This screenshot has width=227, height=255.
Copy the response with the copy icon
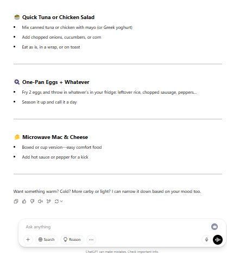(16, 201)
